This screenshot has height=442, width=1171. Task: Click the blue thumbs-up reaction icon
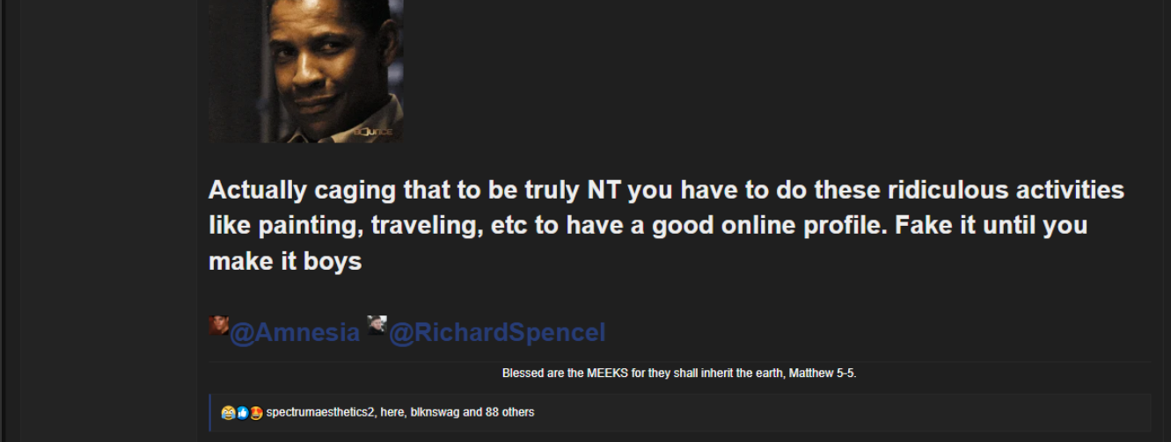point(242,413)
